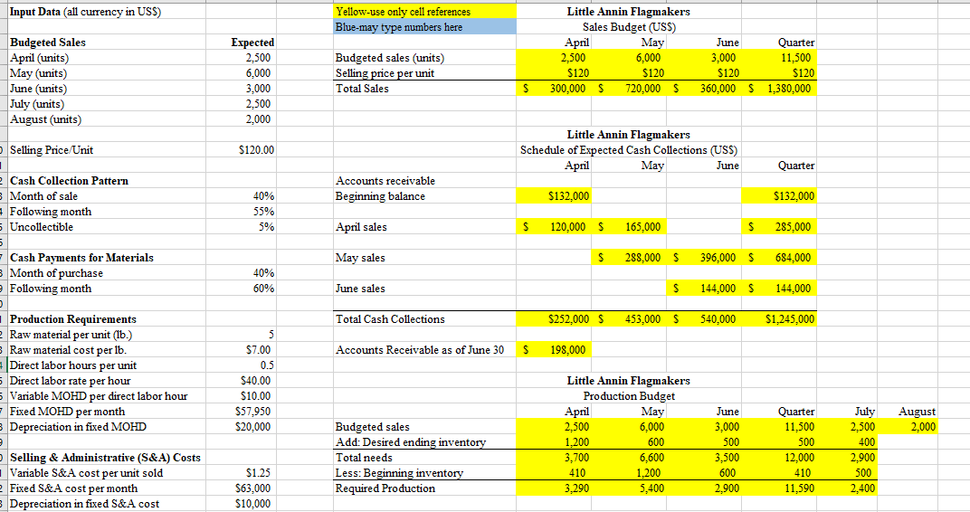Select the $120.00 selling price cell
970x512 pixels.
tap(242, 149)
